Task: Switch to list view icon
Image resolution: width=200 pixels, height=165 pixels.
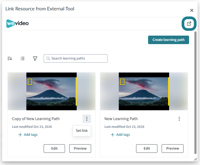Action: coord(22,58)
